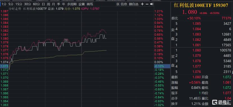Select the 1分 period tab
Image resolution: width=233 pixels, height=107 pixels.
tap(4, 4)
